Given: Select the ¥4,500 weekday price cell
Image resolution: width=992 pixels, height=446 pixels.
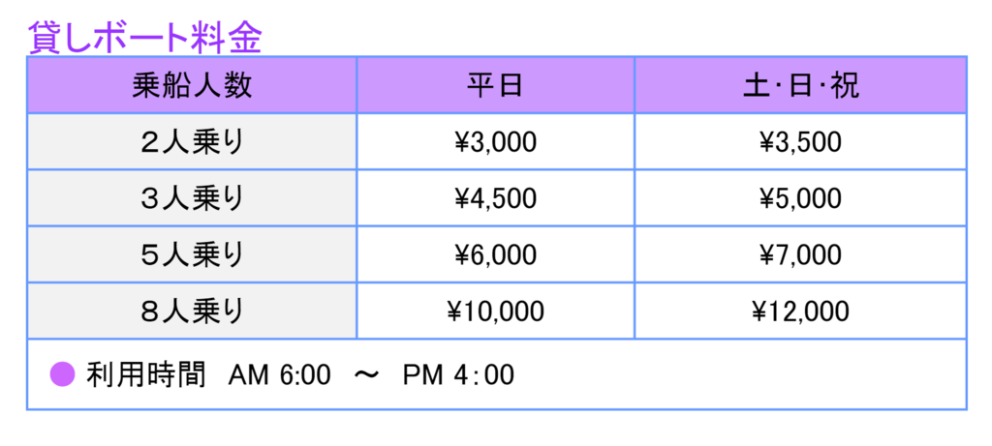Looking at the screenshot, I should click(495, 197).
